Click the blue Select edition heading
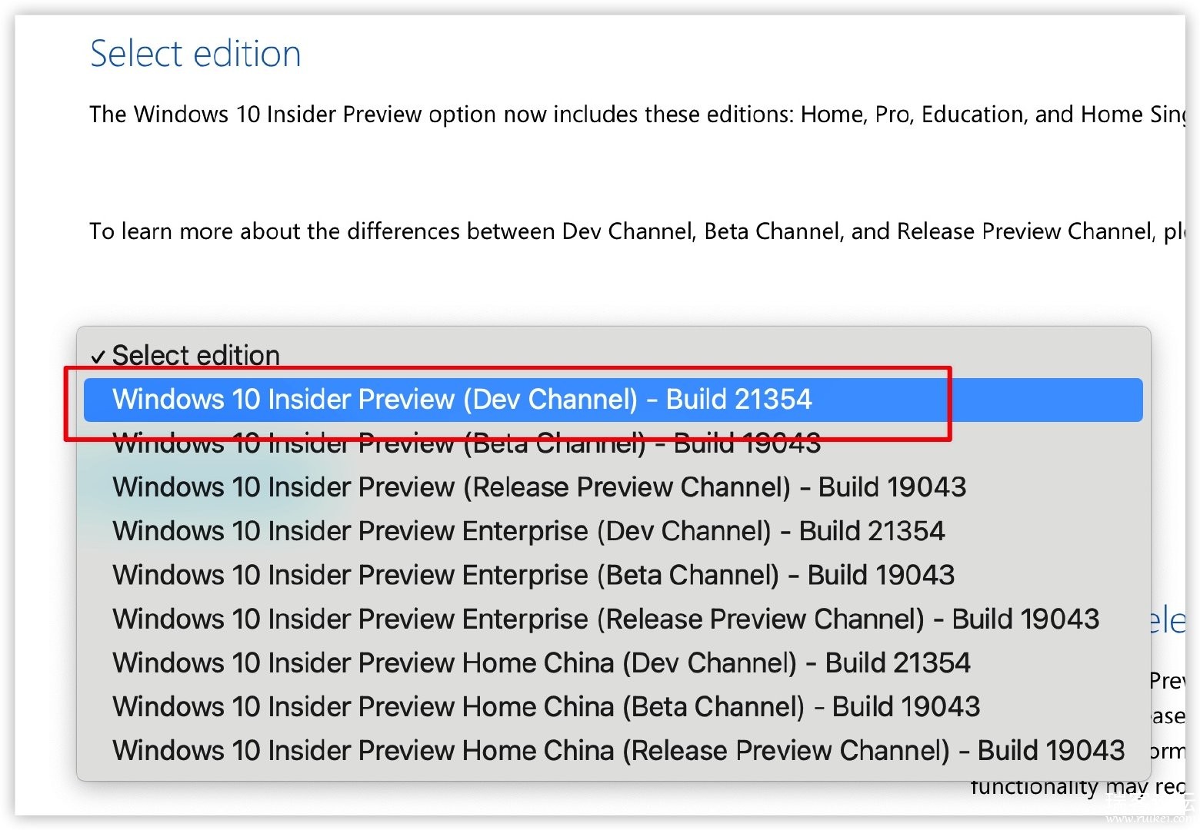 pyautogui.click(x=195, y=54)
